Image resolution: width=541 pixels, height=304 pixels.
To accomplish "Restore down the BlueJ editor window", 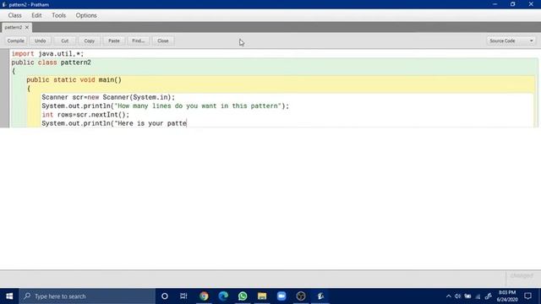I will (513, 4).
